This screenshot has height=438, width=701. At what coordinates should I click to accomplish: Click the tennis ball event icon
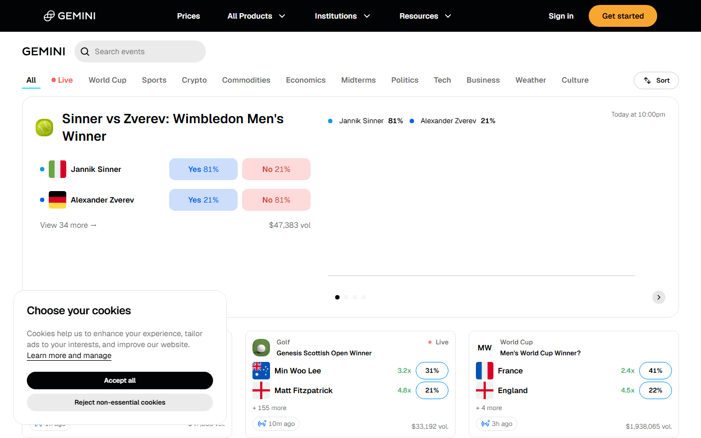tap(44, 128)
